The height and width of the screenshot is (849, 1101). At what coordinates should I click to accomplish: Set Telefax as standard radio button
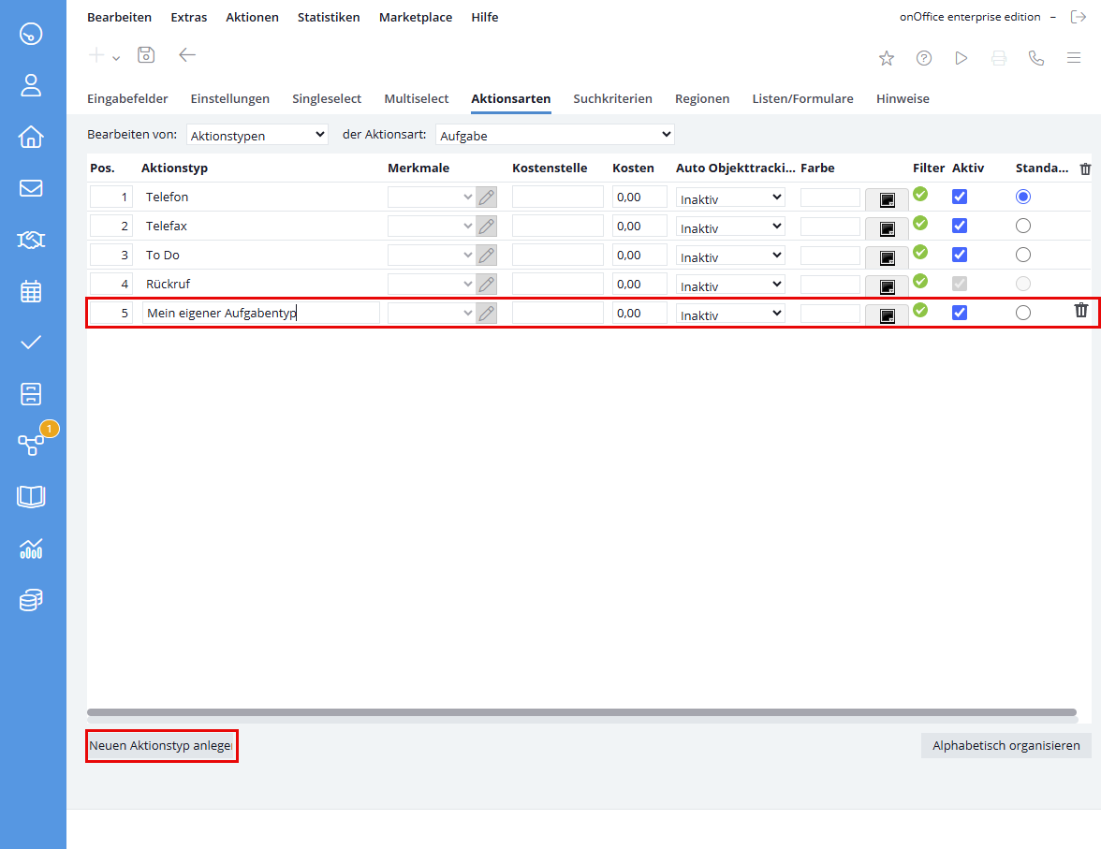1023,226
